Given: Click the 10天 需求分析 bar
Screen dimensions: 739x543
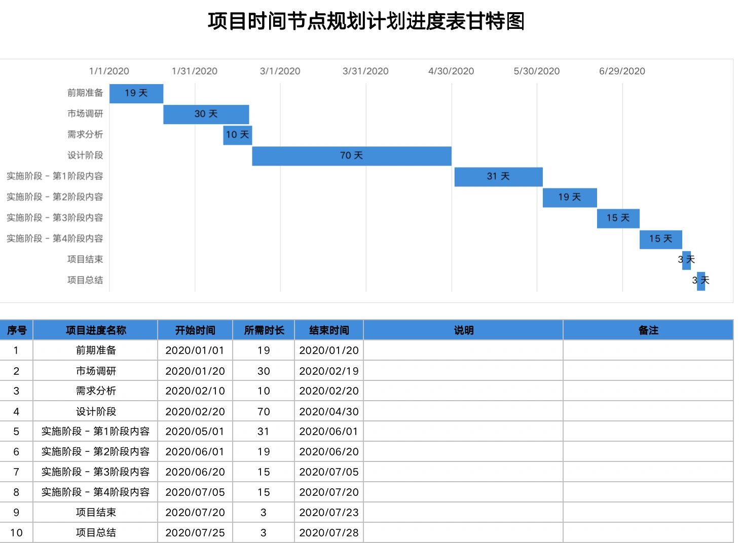Looking at the screenshot, I should pos(237,135).
